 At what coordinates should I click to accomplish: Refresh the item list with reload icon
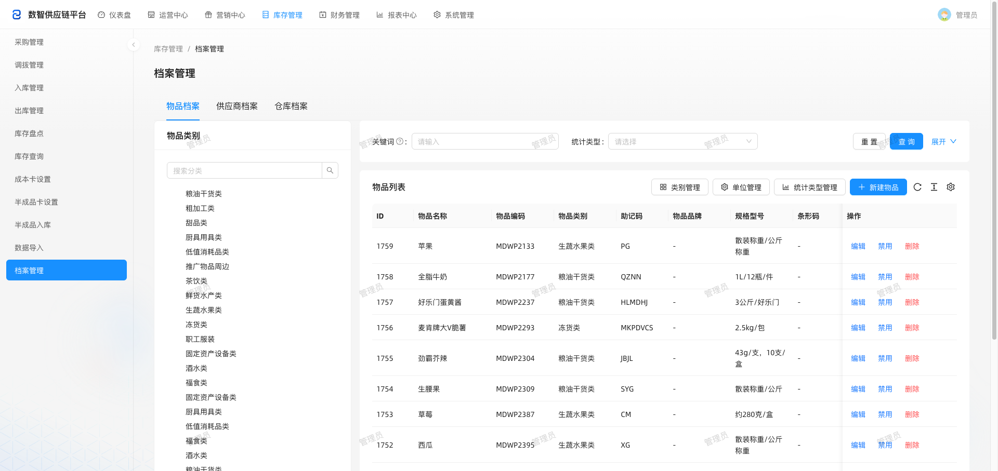pos(917,187)
